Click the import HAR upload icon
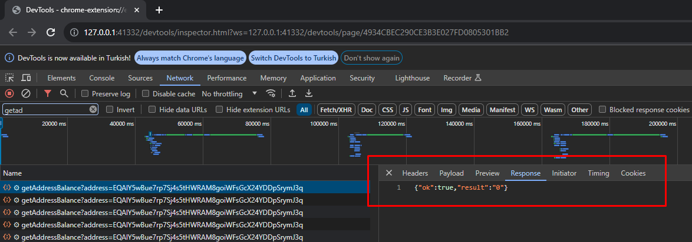Screen dimensions: 692x242 click(x=292, y=93)
